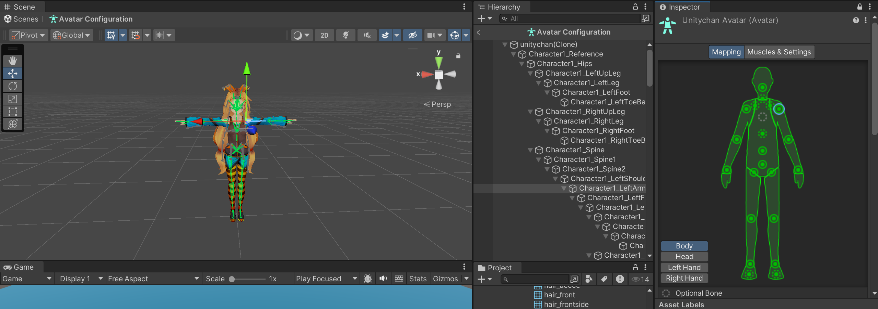Select the combined Transform tool
878x309 pixels.
[13, 124]
